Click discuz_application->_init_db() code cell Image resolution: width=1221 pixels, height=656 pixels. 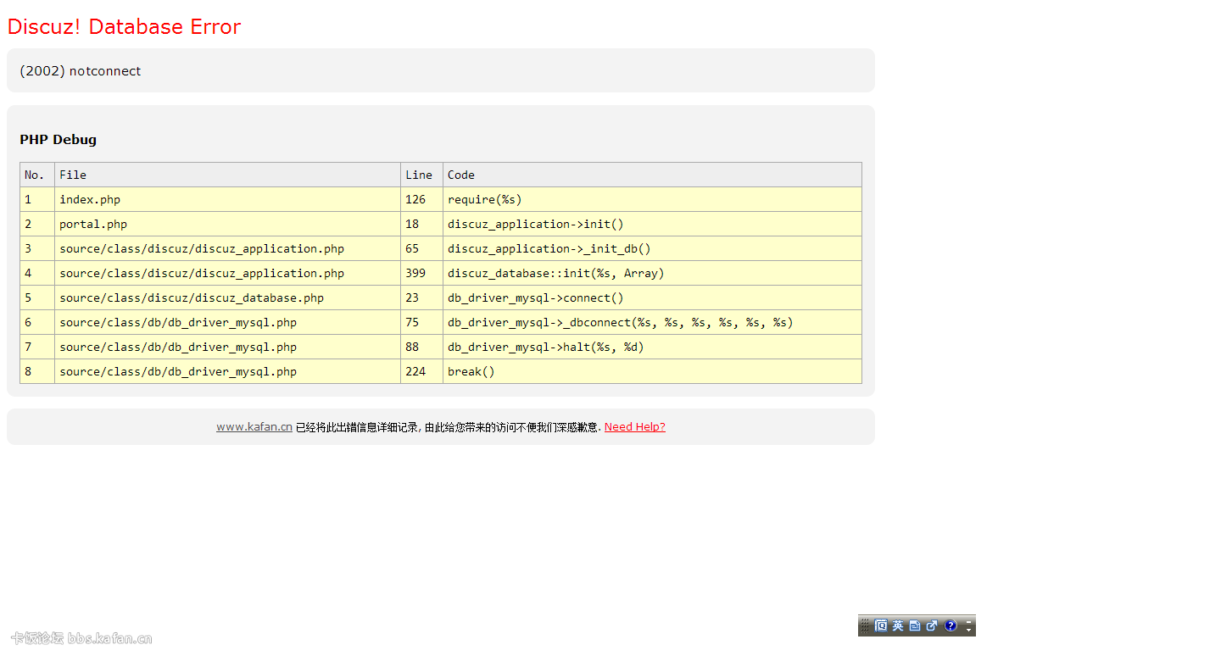(653, 248)
